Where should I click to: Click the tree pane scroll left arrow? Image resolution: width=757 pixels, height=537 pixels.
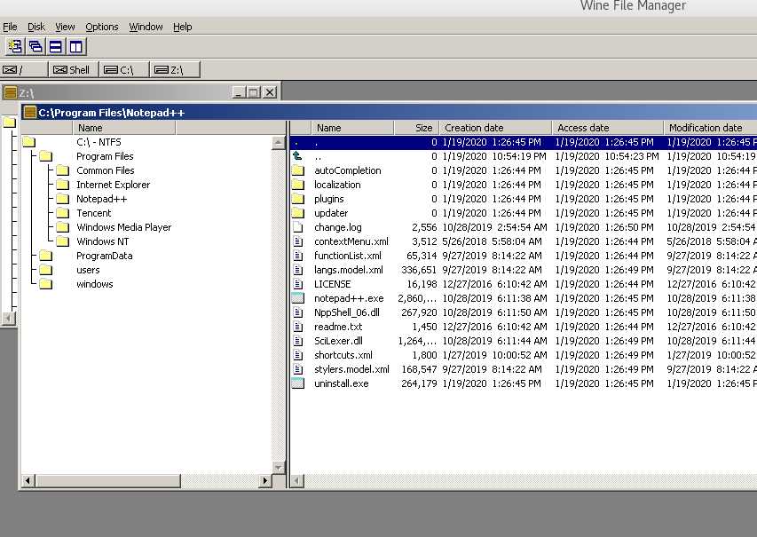(28, 480)
